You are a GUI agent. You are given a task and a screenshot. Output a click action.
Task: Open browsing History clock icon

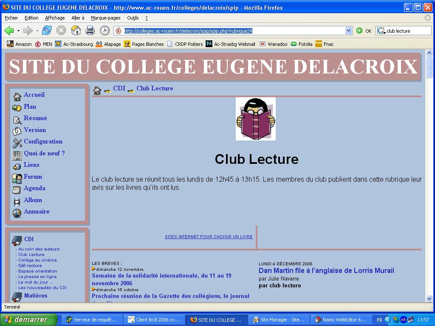coord(105,31)
